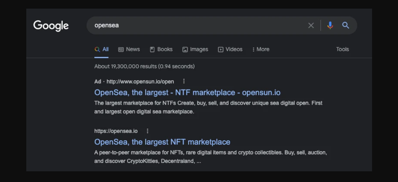Viewport: 398px width, 182px height.
Task: Switch to the Videos tab
Action: (230, 49)
